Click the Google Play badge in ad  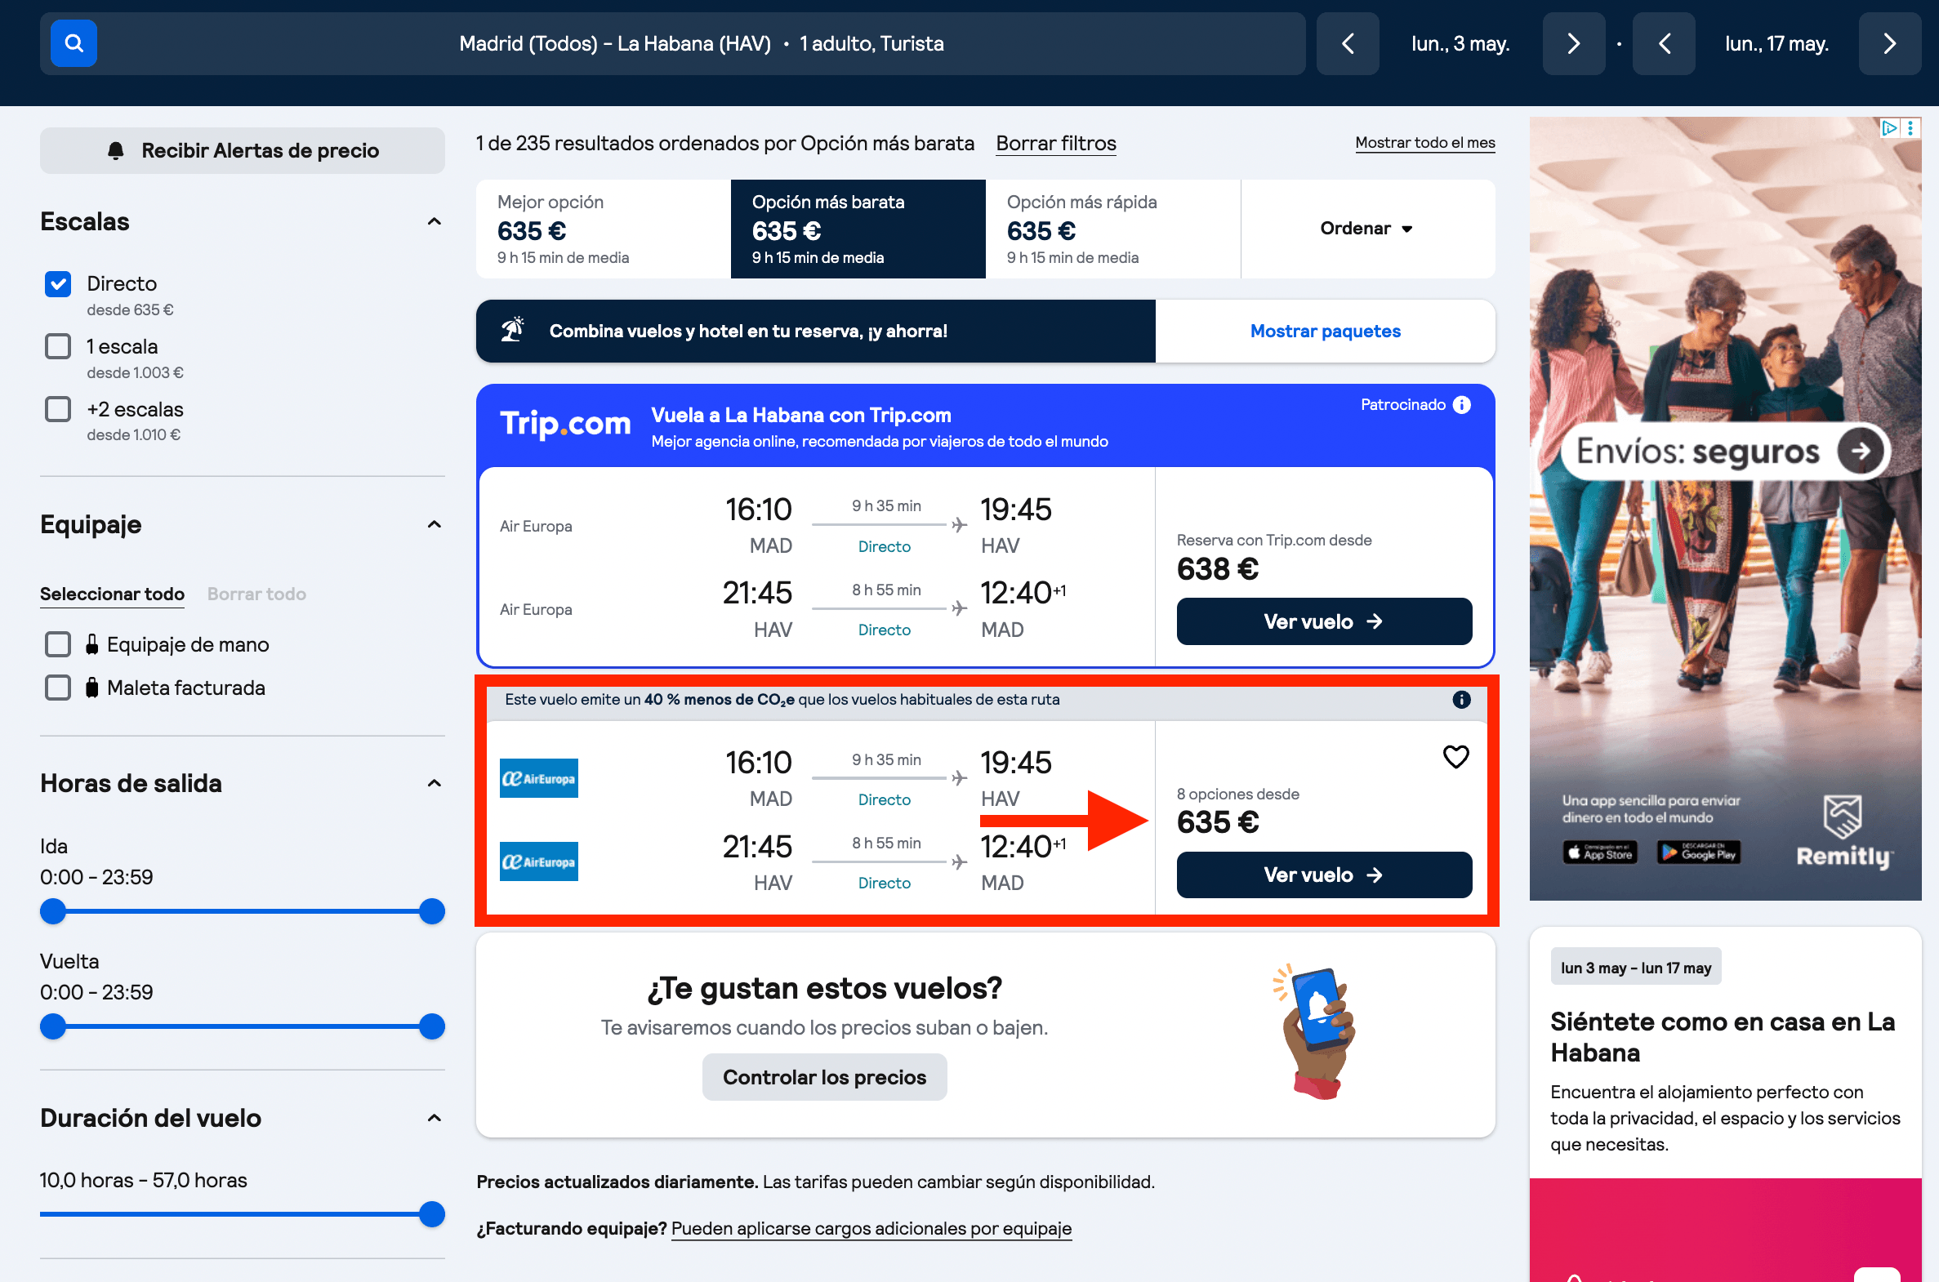[x=1700, y=852]
